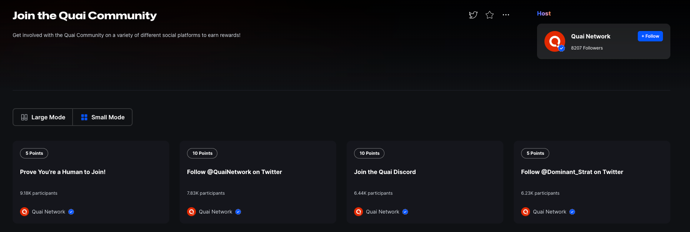Click 10 Points badge on Discord card
690x232 pixels.
(369, 153)
